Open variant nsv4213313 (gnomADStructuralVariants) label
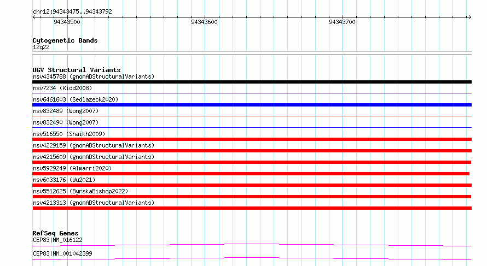This screenshot has height=266, width=487. tap(94, 203)
